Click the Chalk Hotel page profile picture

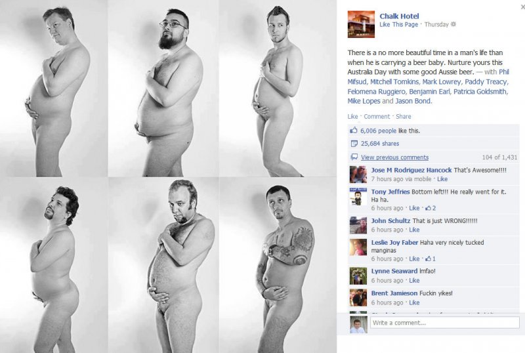tap(361, 24)
